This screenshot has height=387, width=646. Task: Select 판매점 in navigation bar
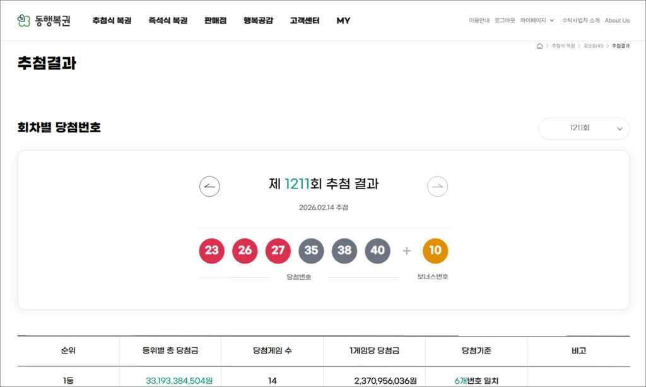coord(215,21)
